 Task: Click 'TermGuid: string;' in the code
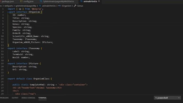[x=23, y=54]
